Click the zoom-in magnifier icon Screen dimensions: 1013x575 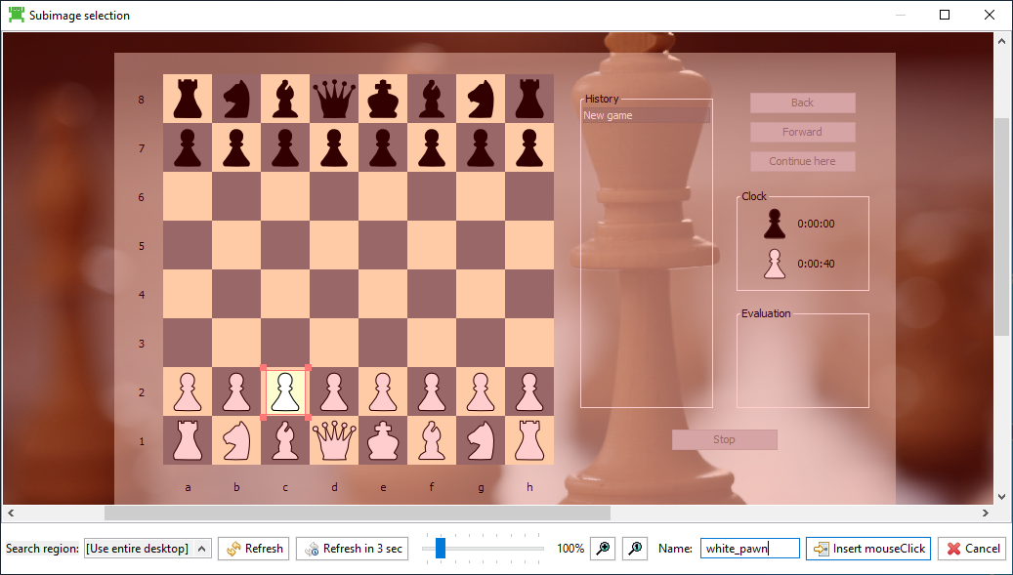tap(603, 549)
